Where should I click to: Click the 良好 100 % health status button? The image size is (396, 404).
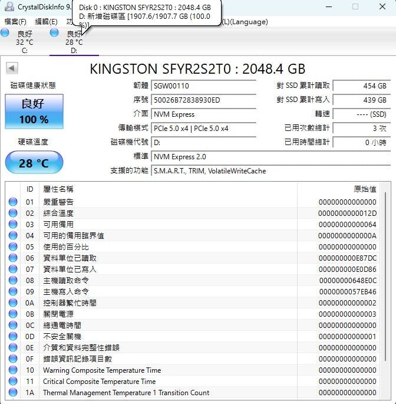click(34, 111)
